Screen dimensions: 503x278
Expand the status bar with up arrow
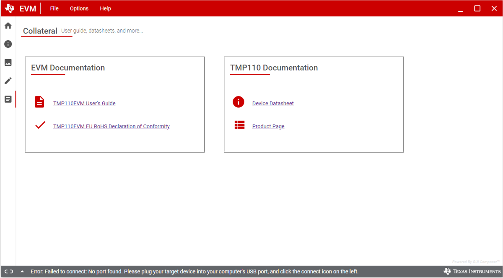pyautogui.click(x=22, y=272)
